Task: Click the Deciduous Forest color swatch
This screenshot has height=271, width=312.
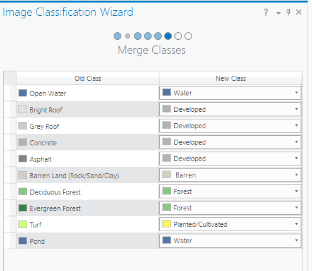Action: (x=23, y=191)
